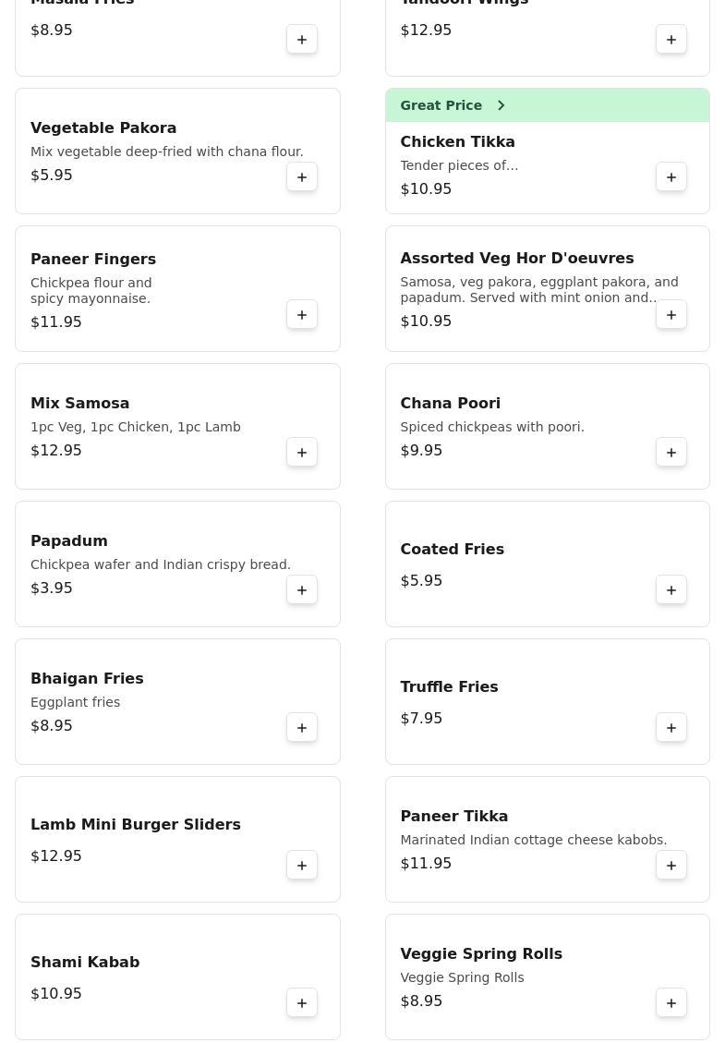Add Veggie Spring Rolls to cart
The width and height of the screenshot is (725, 1043).
coord(671,1003)
